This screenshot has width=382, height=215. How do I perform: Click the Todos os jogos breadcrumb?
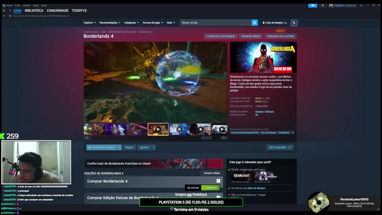point(91,32)
